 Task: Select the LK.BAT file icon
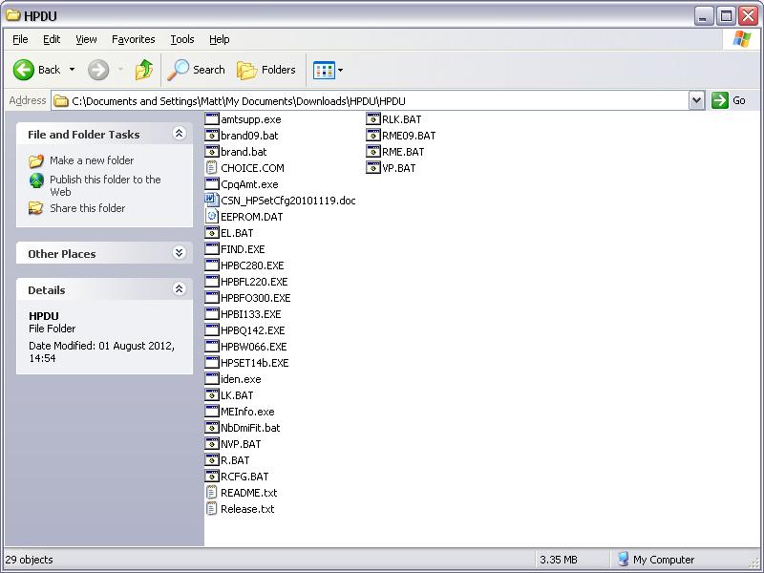click(x=212, y=395)
